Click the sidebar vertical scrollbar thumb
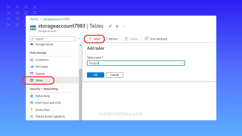This screenshot has height=136, width=242. tap(80, 94)
